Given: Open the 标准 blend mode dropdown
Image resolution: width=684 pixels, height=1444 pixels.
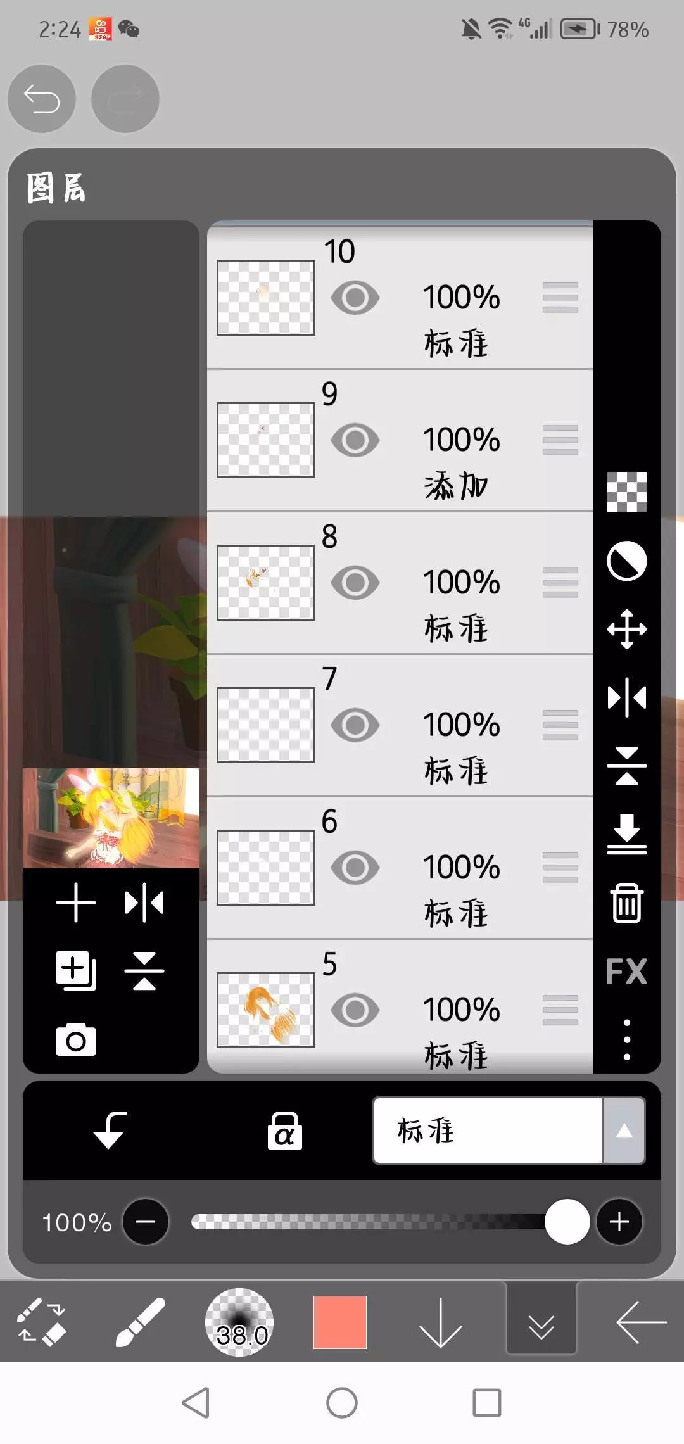Looking at the screenshot, I should tap(488, 1130).
